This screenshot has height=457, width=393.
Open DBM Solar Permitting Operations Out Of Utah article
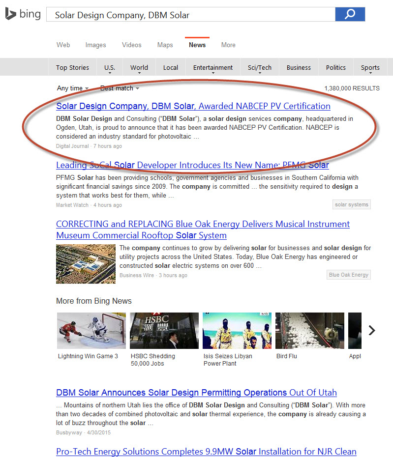tap(196, 393)
